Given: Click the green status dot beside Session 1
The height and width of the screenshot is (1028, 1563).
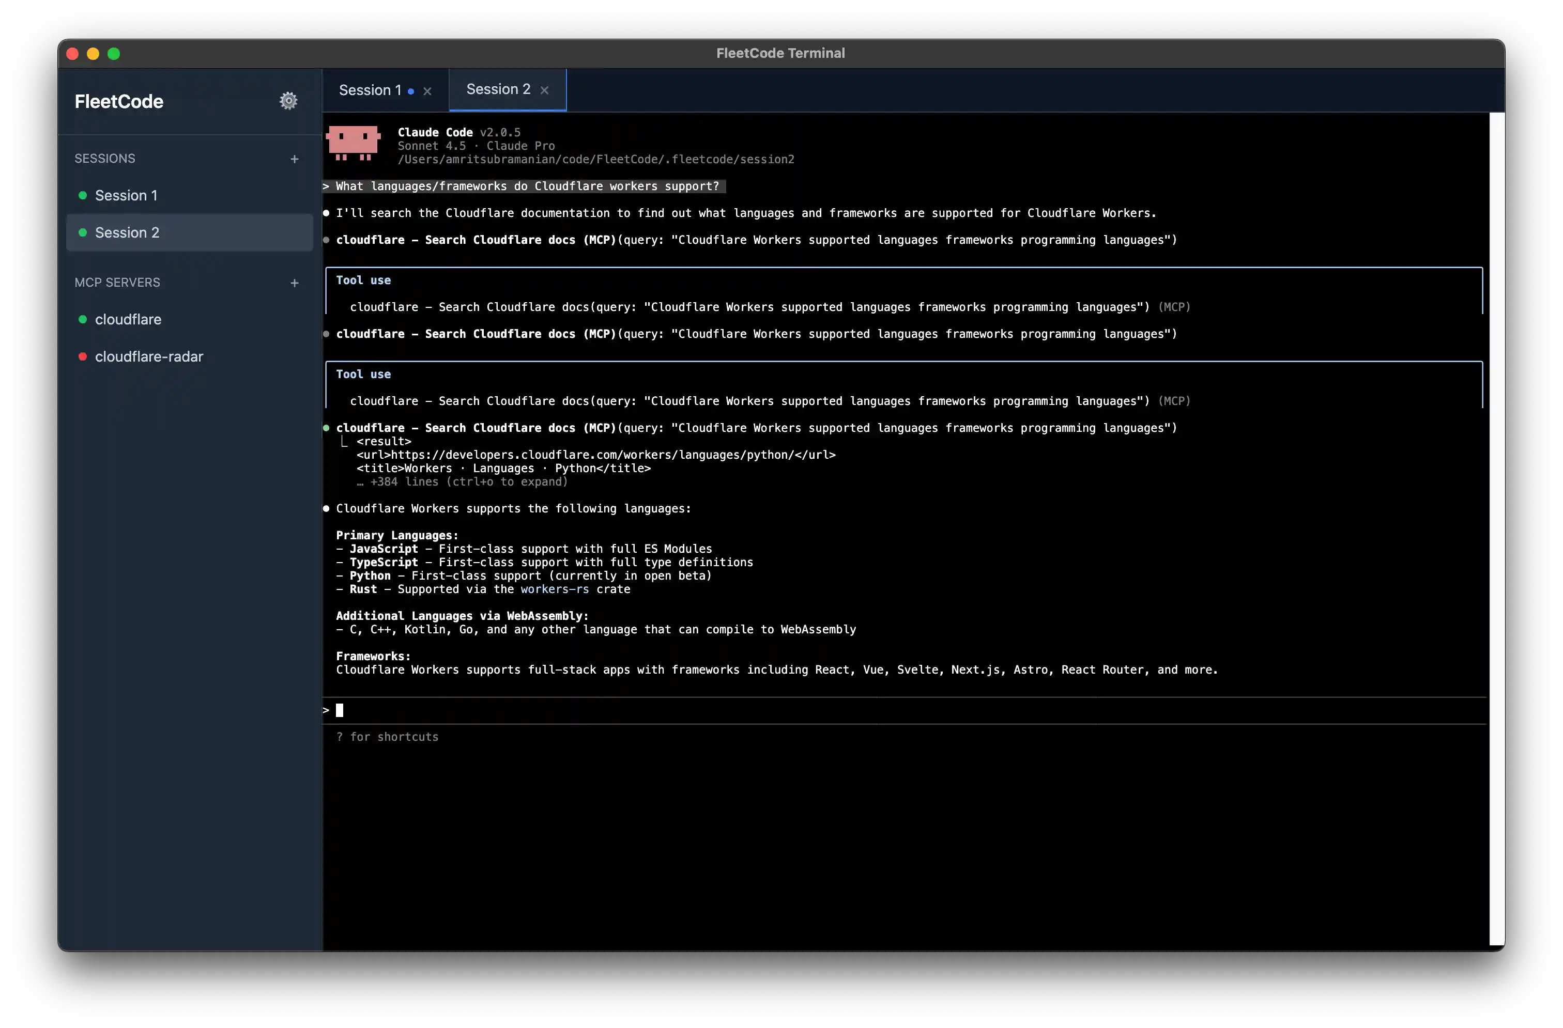Looking at the screenshot, I should [x=83, y=195].
